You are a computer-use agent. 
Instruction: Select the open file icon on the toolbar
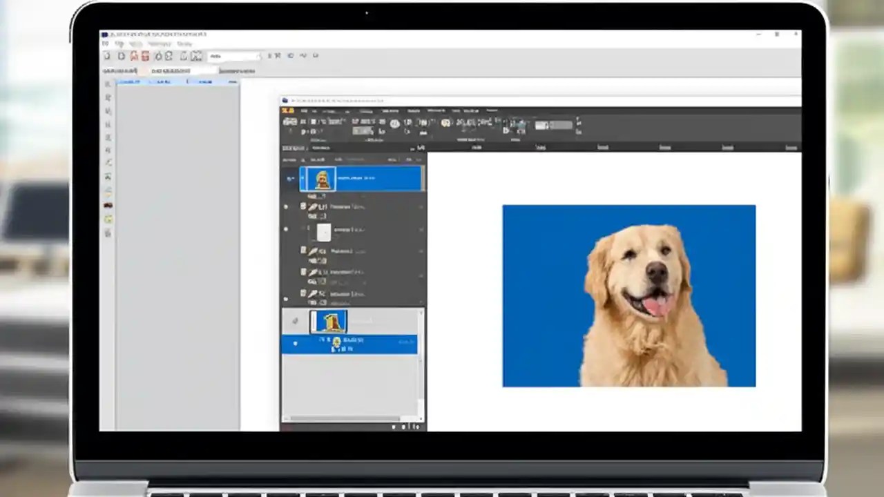tap(121, 56)
